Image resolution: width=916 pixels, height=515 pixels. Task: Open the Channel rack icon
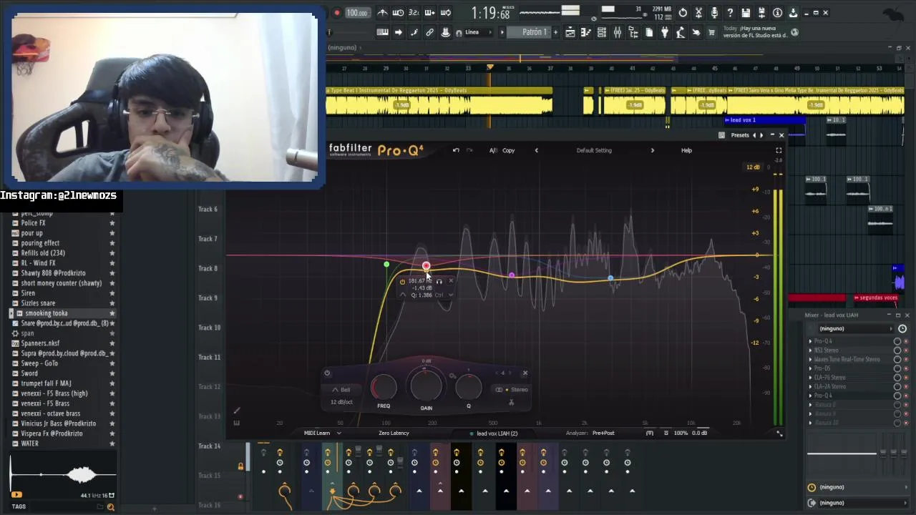pyautogui.click(x=601, y=32)
